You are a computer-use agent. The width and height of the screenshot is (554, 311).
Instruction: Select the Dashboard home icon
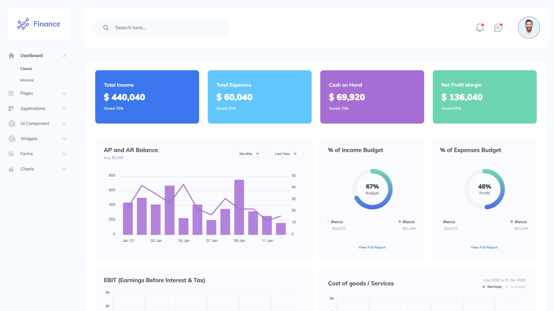tap(11, 55)
